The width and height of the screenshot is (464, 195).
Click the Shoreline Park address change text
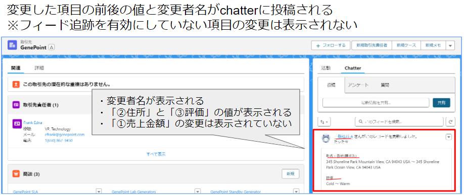pos(383,165)
